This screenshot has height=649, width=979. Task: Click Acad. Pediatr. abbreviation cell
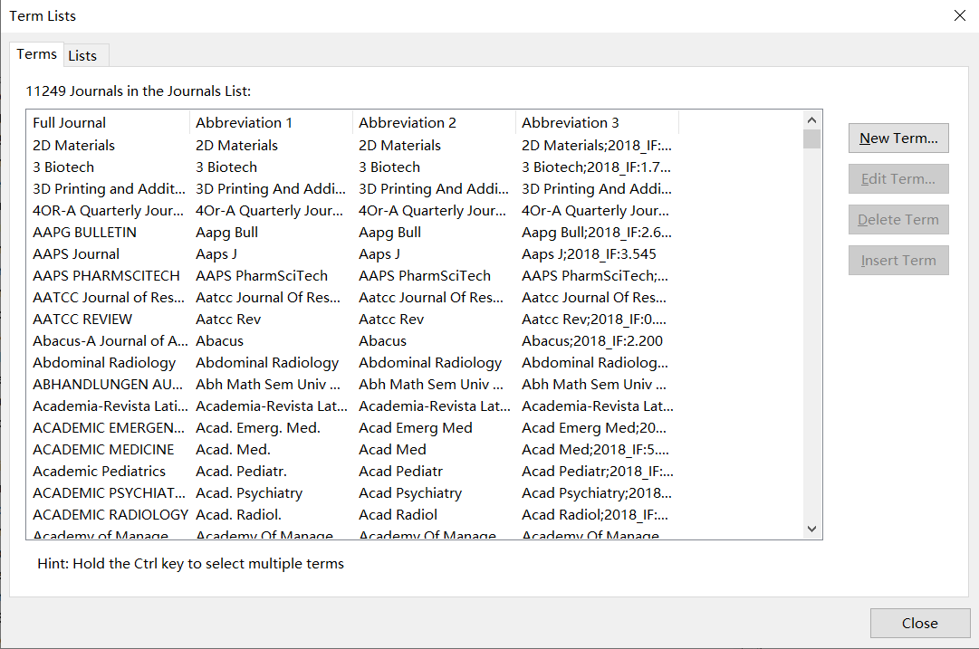tap(241, 472)
